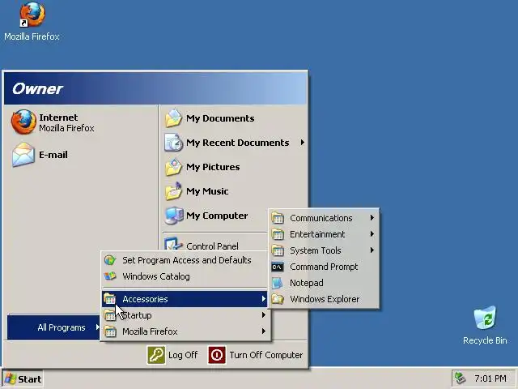Open My Pictures text link
Screen dimensions: 518x389
213,167
